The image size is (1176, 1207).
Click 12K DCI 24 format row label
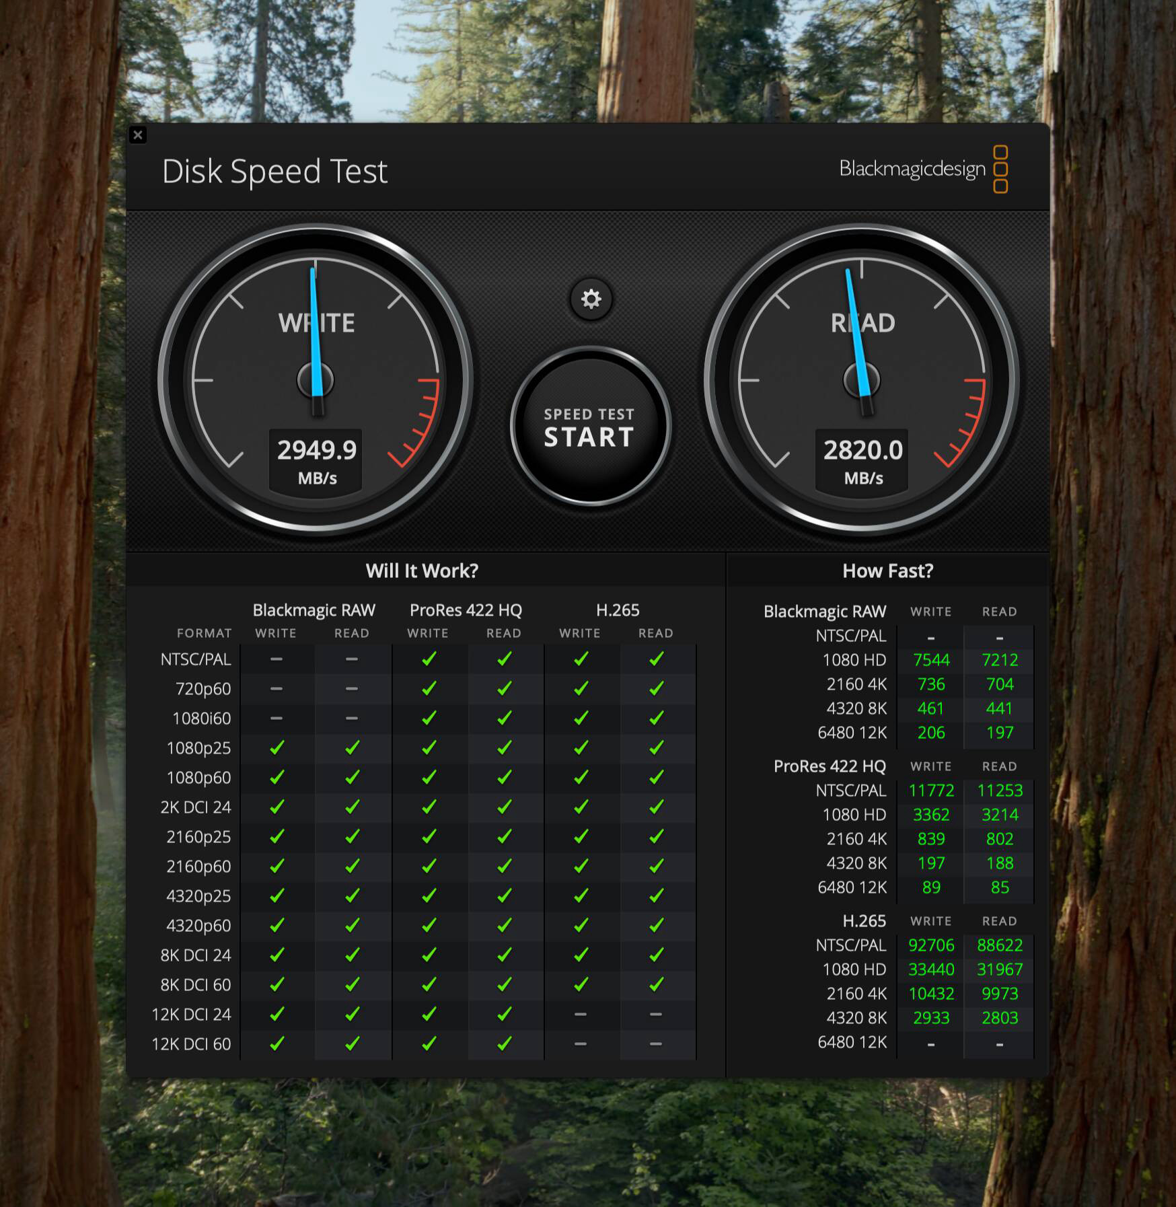coord(192,1015)
